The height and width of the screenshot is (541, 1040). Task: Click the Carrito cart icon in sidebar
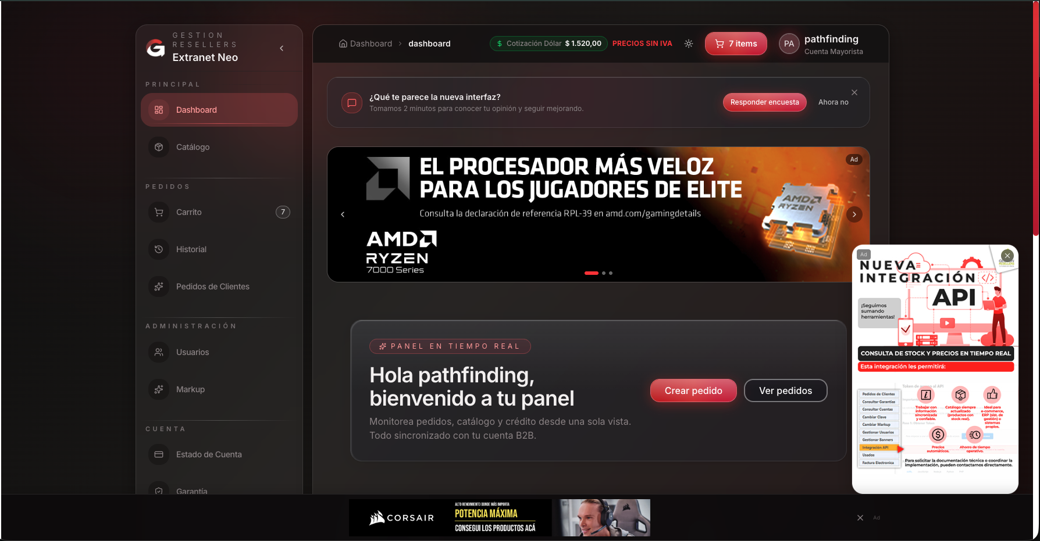[x=159, y=212]
